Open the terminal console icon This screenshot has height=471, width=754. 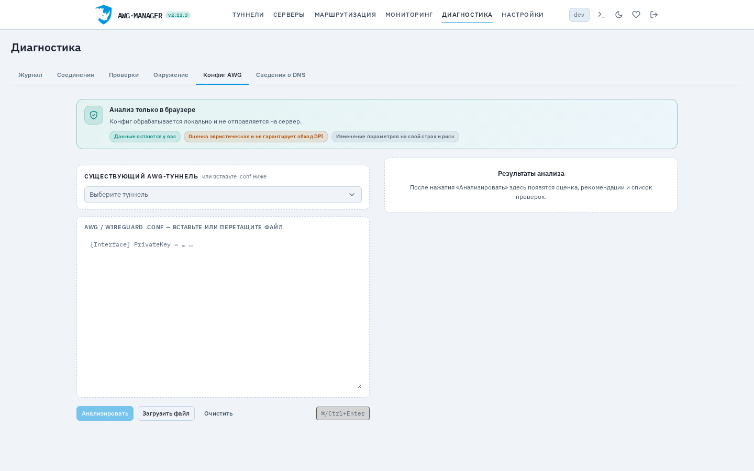tap(602, 15)
